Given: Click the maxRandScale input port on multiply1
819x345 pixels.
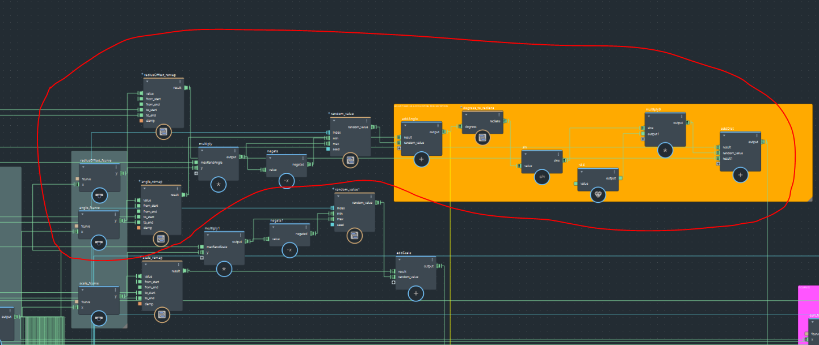Looking at the screenshot, I should pos(201,247).
